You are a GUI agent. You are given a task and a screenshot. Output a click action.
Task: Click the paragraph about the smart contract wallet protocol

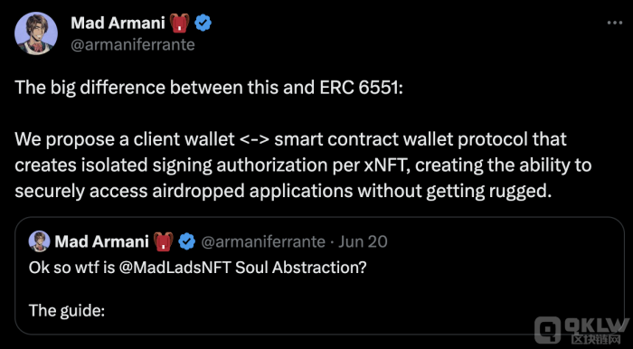coord(303,165)
